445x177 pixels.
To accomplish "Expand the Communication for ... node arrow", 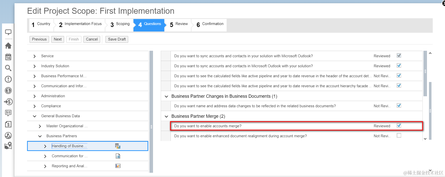I will [x=45, y=156].
